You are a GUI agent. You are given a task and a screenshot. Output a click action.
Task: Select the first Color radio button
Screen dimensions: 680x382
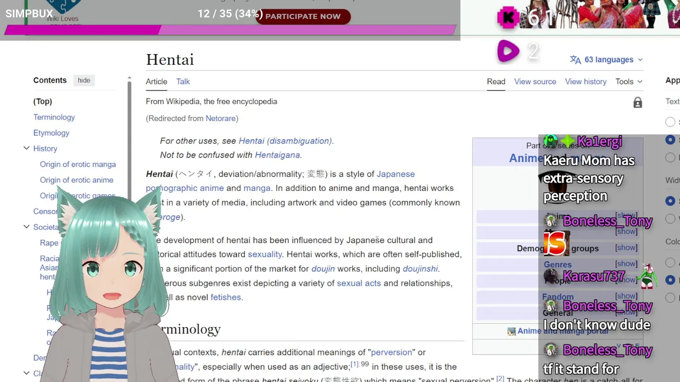[670, 263]
